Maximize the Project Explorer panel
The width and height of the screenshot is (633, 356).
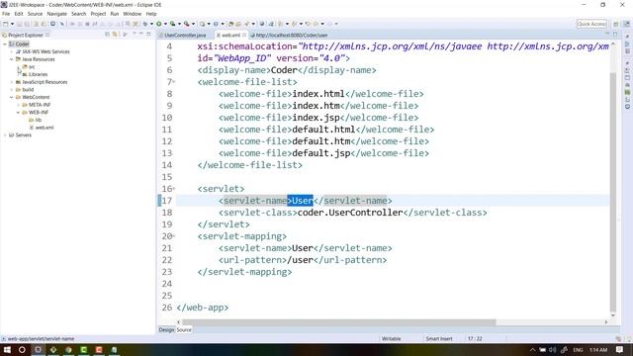(148, 35)
